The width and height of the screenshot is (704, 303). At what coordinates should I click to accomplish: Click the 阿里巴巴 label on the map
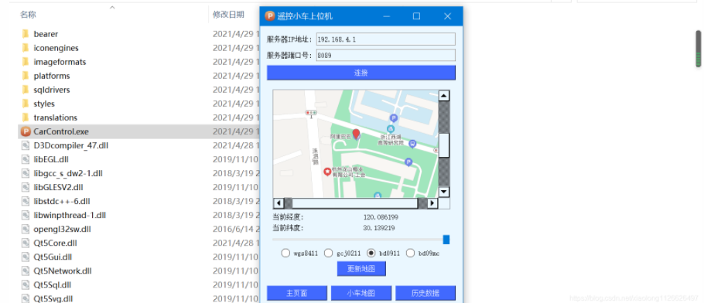340,136
